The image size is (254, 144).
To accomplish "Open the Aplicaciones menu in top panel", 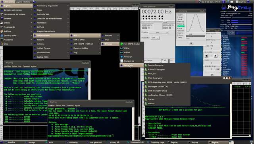I will click(x=8, y=2).
